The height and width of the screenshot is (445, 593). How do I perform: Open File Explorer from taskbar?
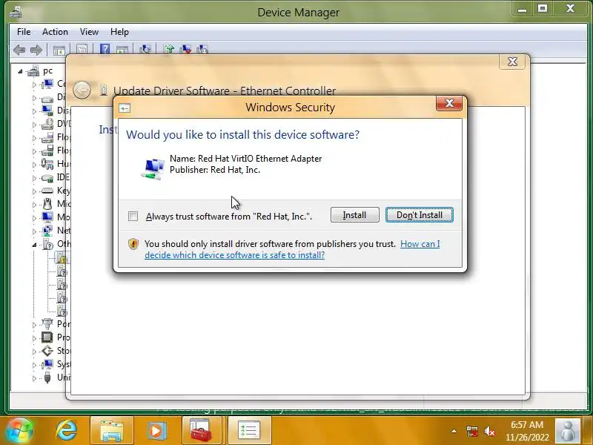pyautogui.click(x=112, y=431)
